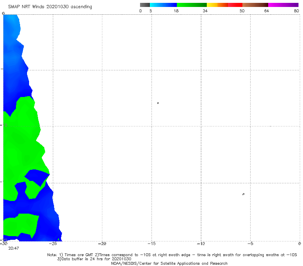This screenshot has height=266, width=303.
Task: Click the '50' label under the color bar
Action: point(242,11)
